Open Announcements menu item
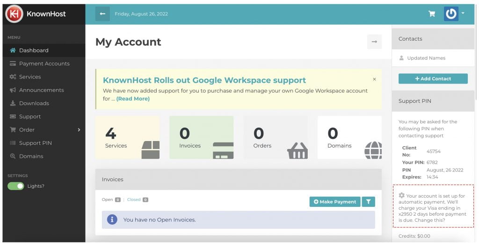The width and height of the screenshot is (479, 248). 44,90
